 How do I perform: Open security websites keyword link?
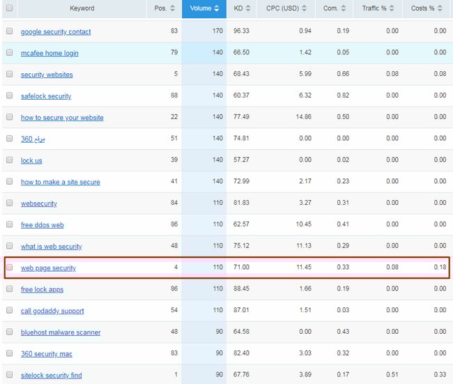coord(47,75)
